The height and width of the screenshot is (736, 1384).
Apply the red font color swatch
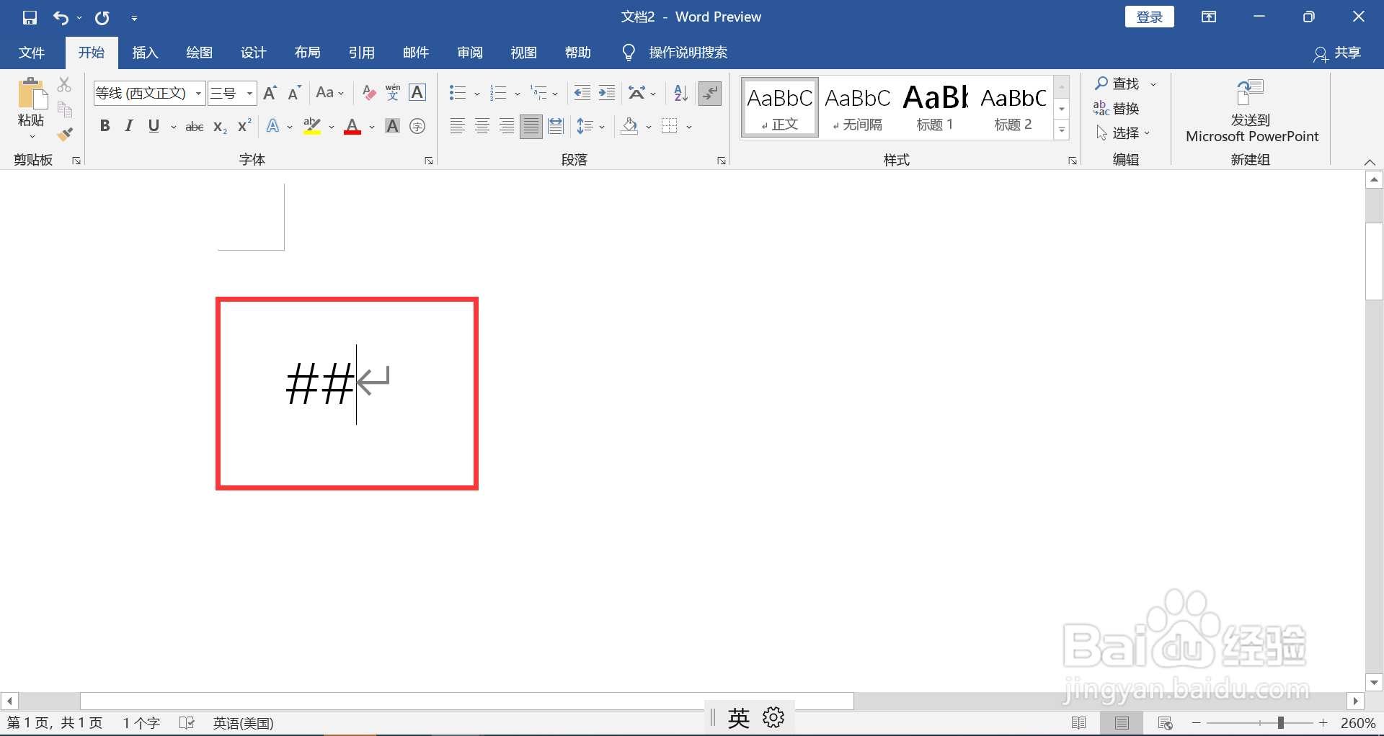(352, 127)
